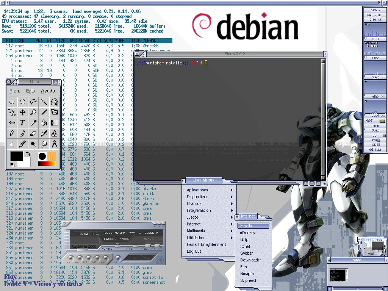The height and width of the screenshot is (291, 388).
Task: Choose the Smudge finger tool in Gimp
Action: pyautogui.click(x=44, y=144)
